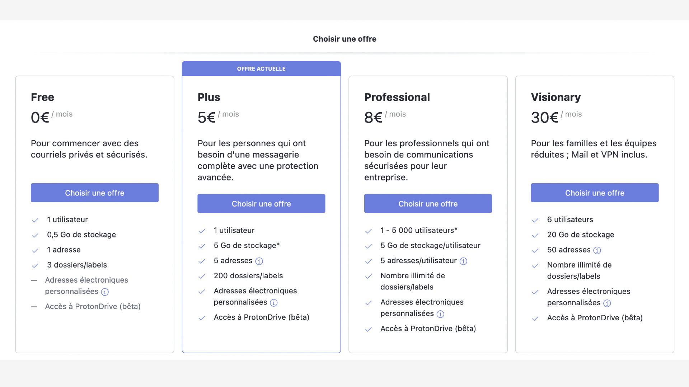
Task: Select the Professional plan offer button
Action: pos(428,204)
